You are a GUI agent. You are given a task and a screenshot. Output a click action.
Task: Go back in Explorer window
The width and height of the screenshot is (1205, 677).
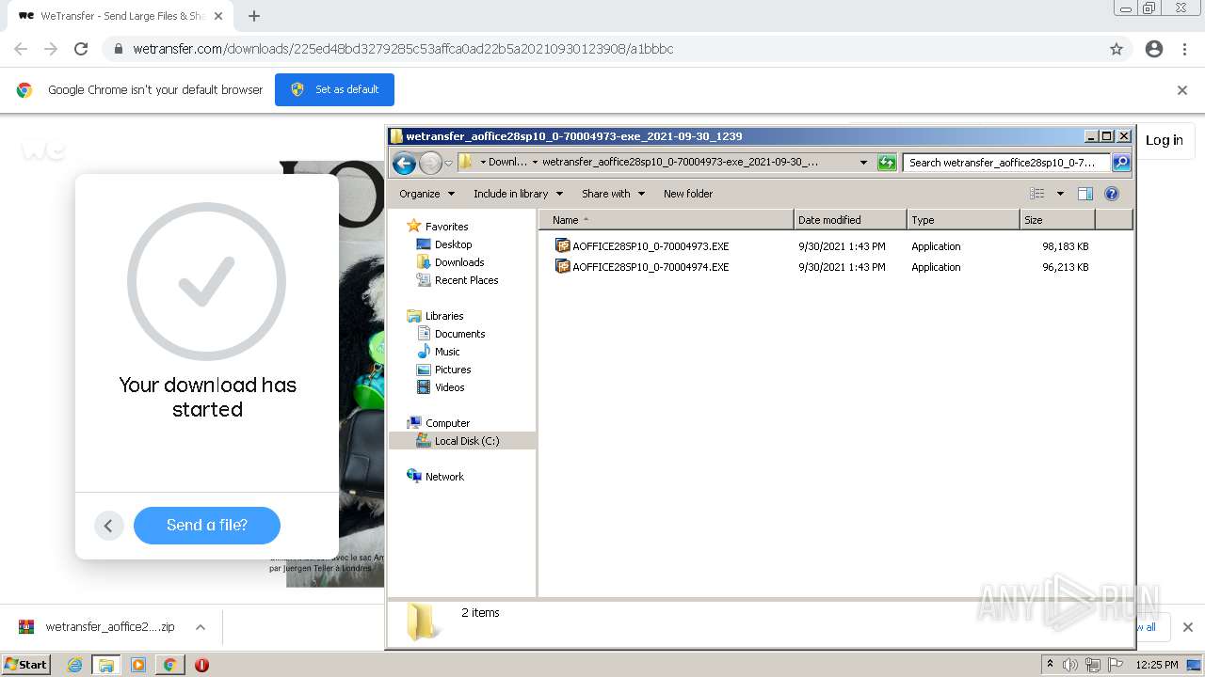pos(404,163)
